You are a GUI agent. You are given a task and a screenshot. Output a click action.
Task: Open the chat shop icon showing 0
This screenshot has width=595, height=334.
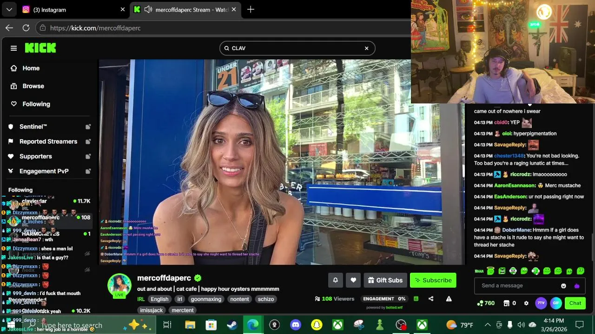pyautogui.click(x=509, y=303)
